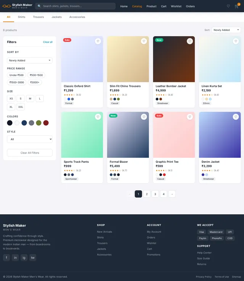Select the olive green color filter swatch
This screenshot has width=244, height=281.
[x=39, y=123]
